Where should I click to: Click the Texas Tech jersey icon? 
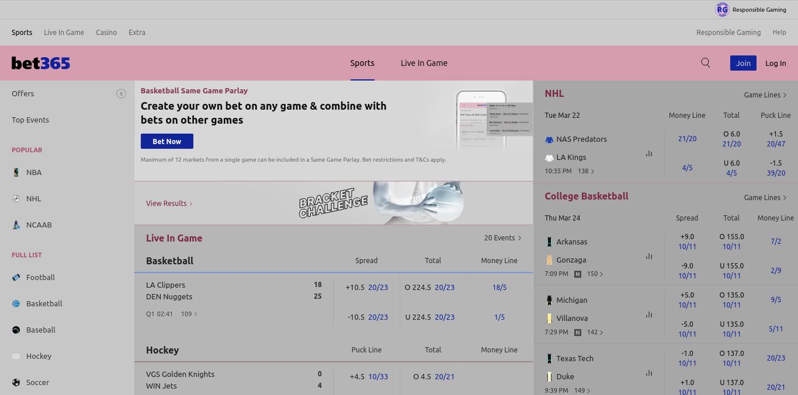coord(549,358)
